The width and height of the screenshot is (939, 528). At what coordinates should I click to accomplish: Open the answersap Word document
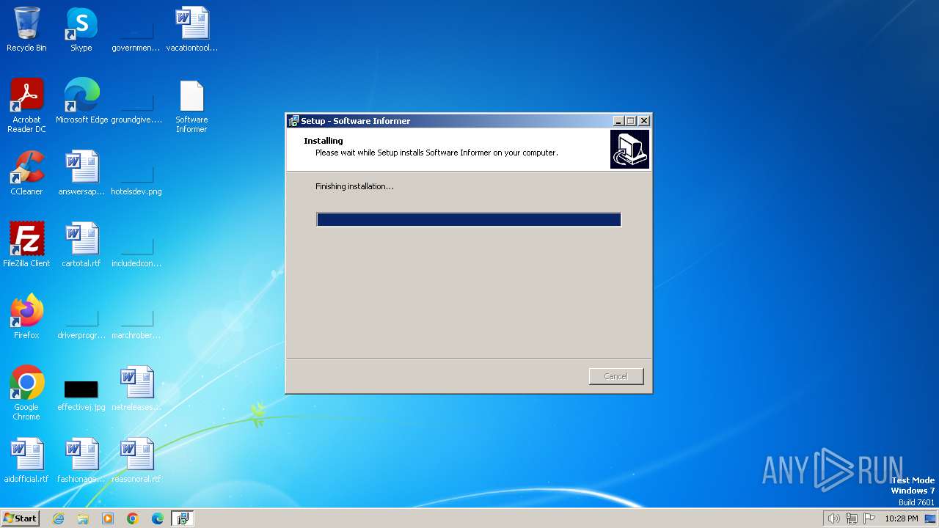click(x=81, y=173)
